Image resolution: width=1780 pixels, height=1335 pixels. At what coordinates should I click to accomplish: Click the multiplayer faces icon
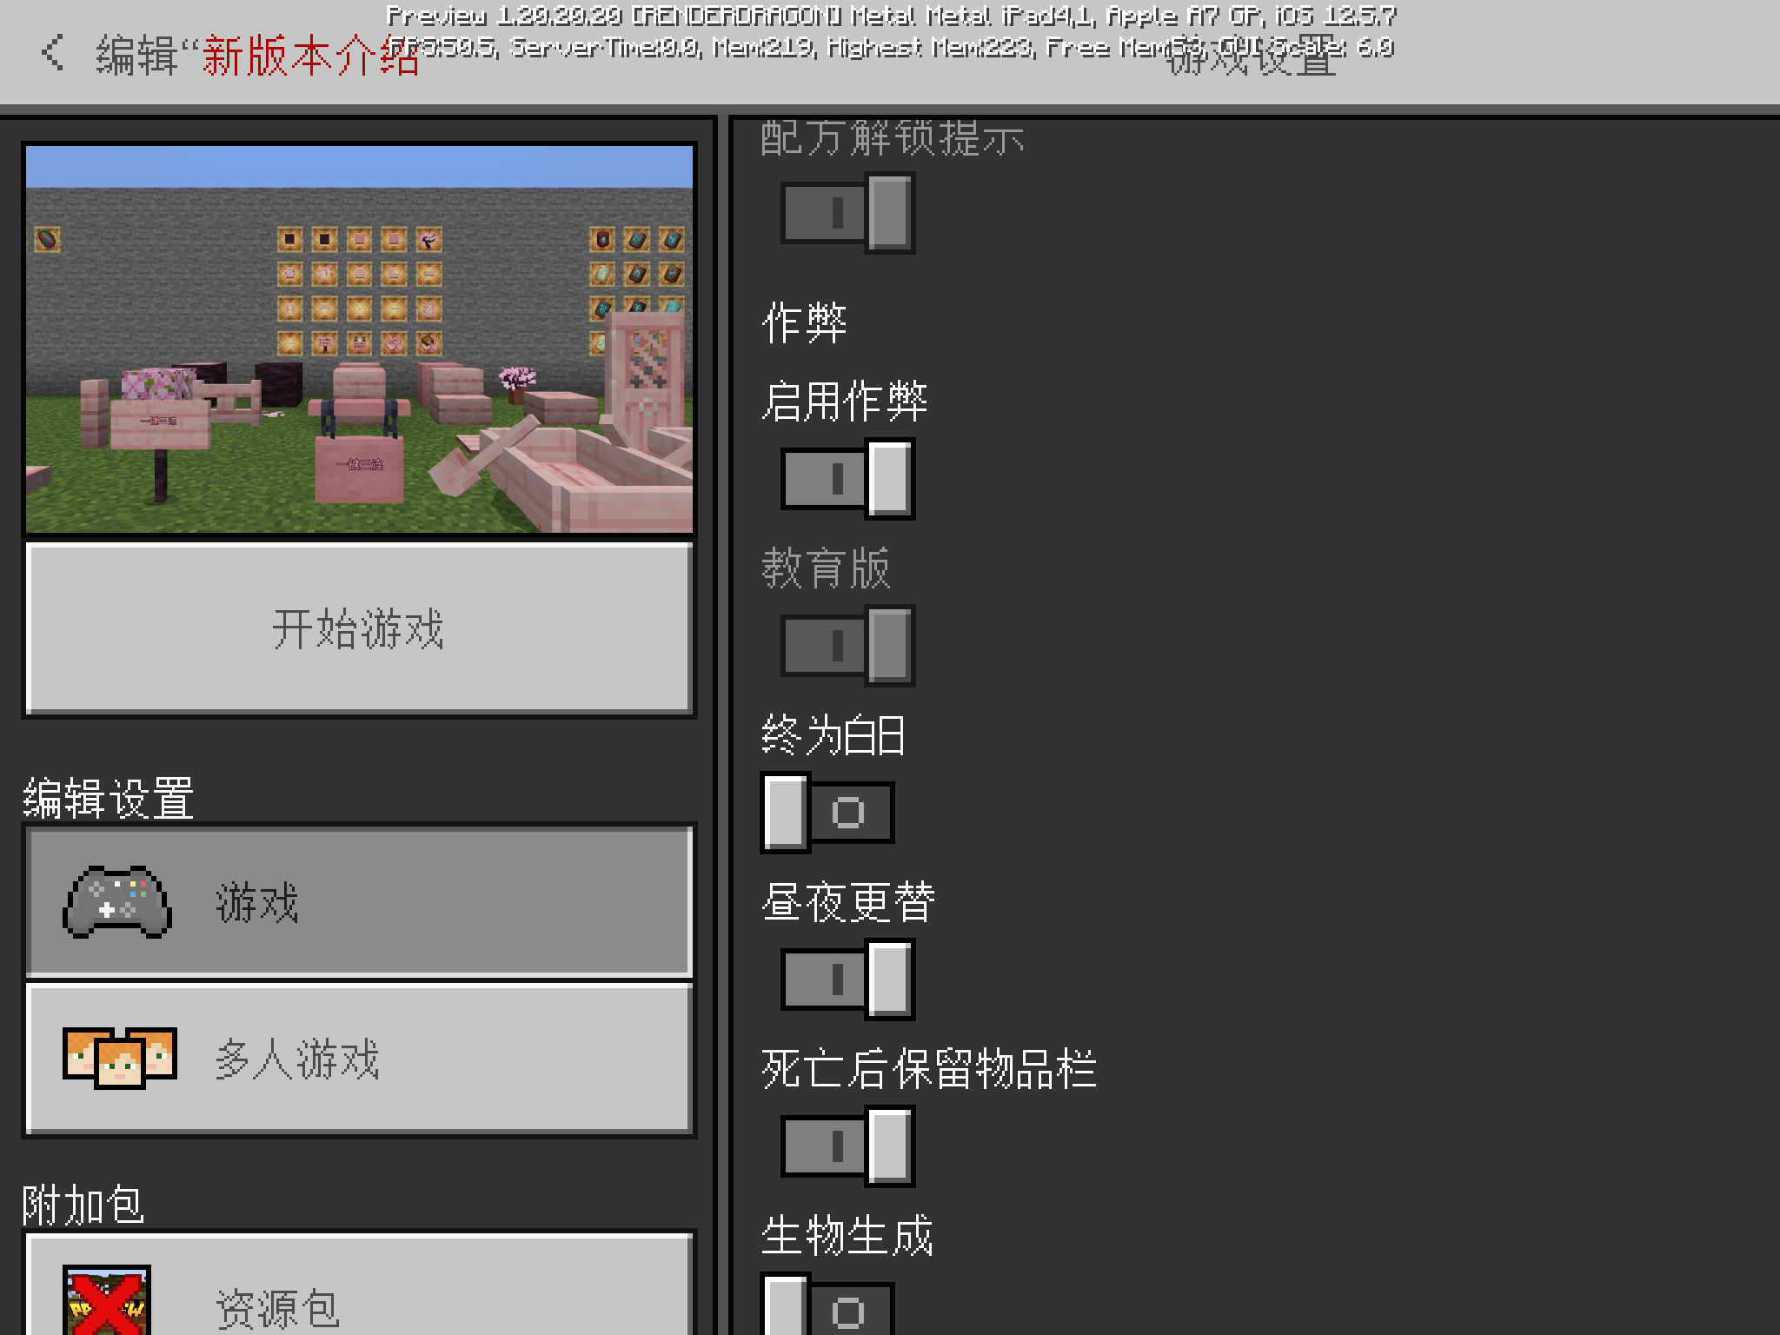point(120,1057)
